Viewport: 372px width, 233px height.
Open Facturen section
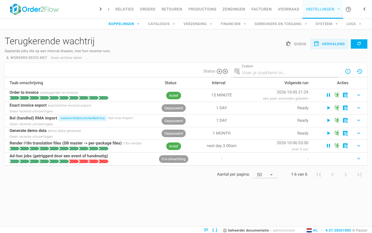click(262, 9)
